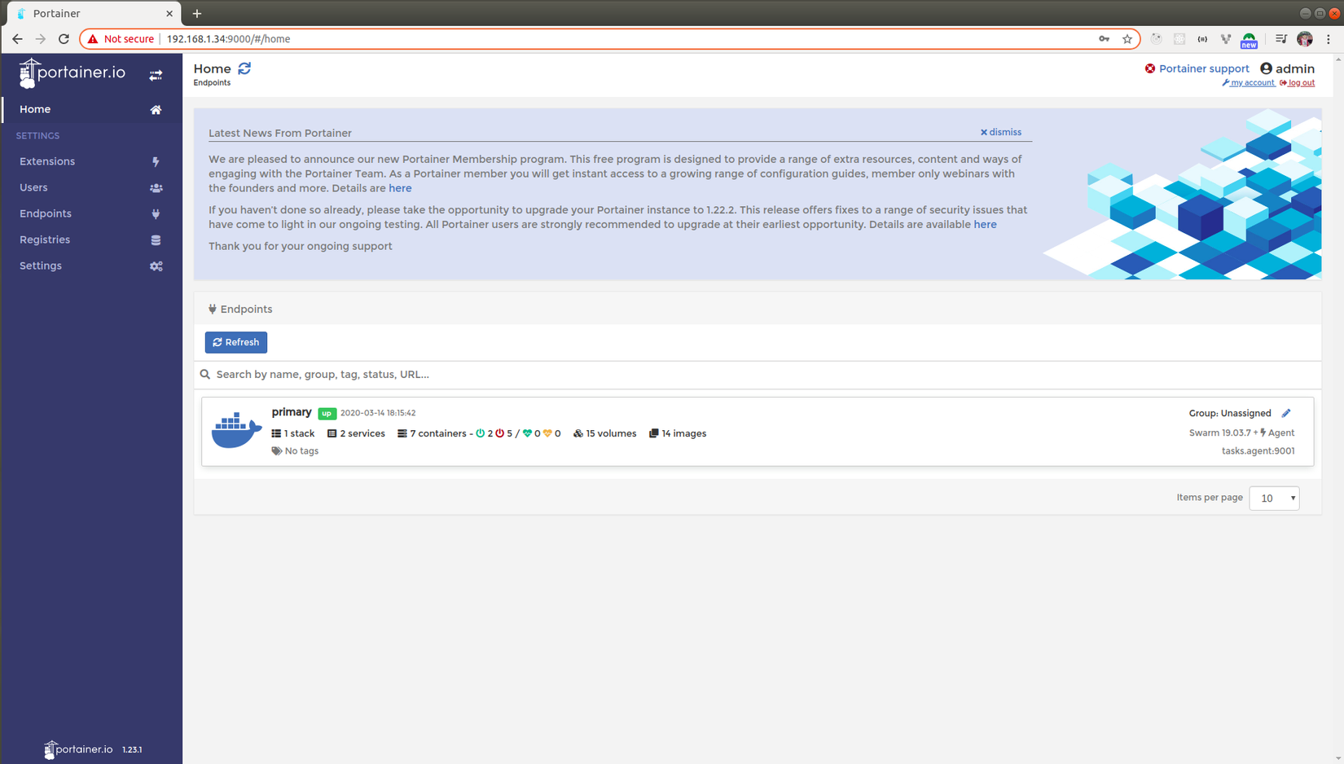This screenshot has width=1344, height=764.
Task: Click the extension icon with 'new' badge
Action: (x=1249, y=40)
